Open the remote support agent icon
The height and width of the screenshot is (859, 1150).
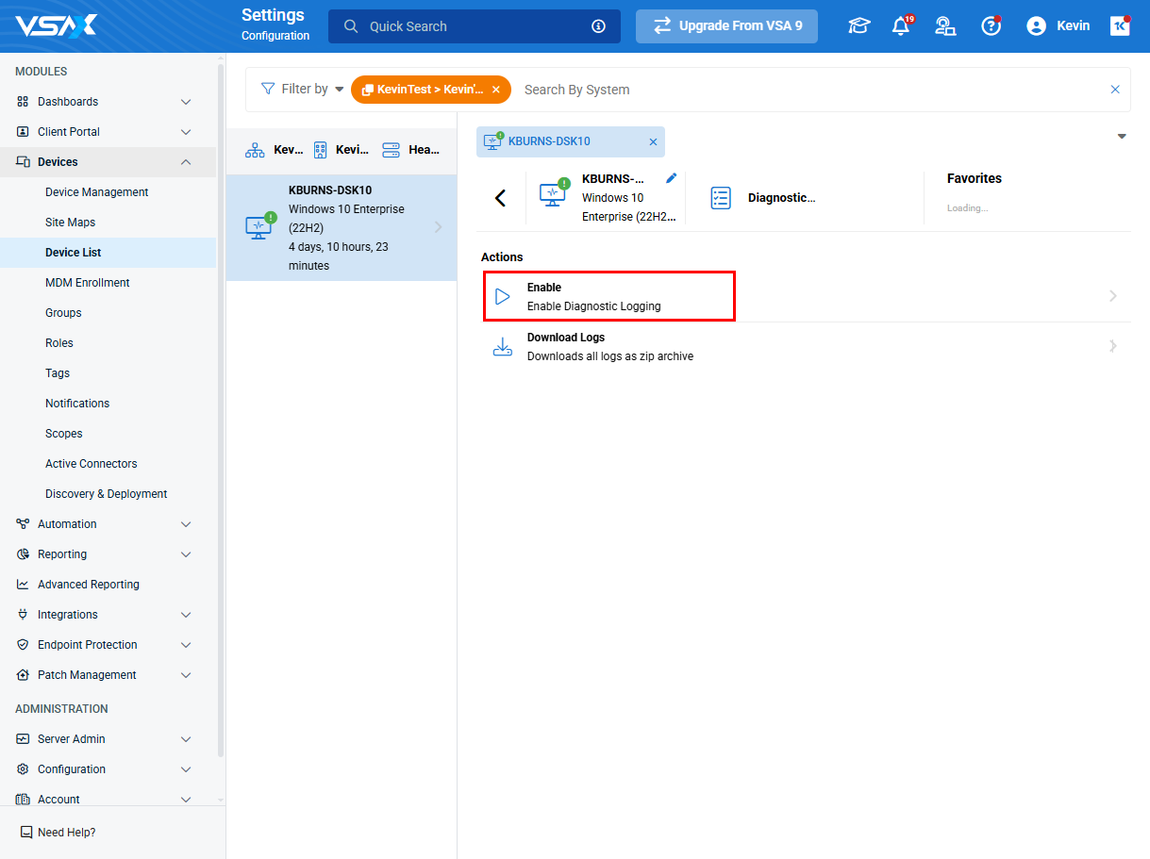click(x=945, y=26)
